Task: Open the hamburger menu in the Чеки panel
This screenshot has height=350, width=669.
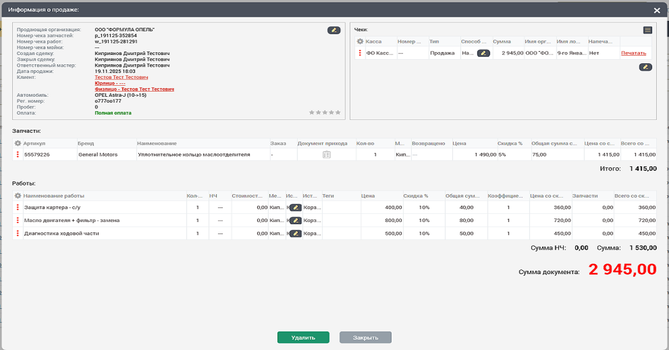Action: pyautogui.click(x=648, y=30)
